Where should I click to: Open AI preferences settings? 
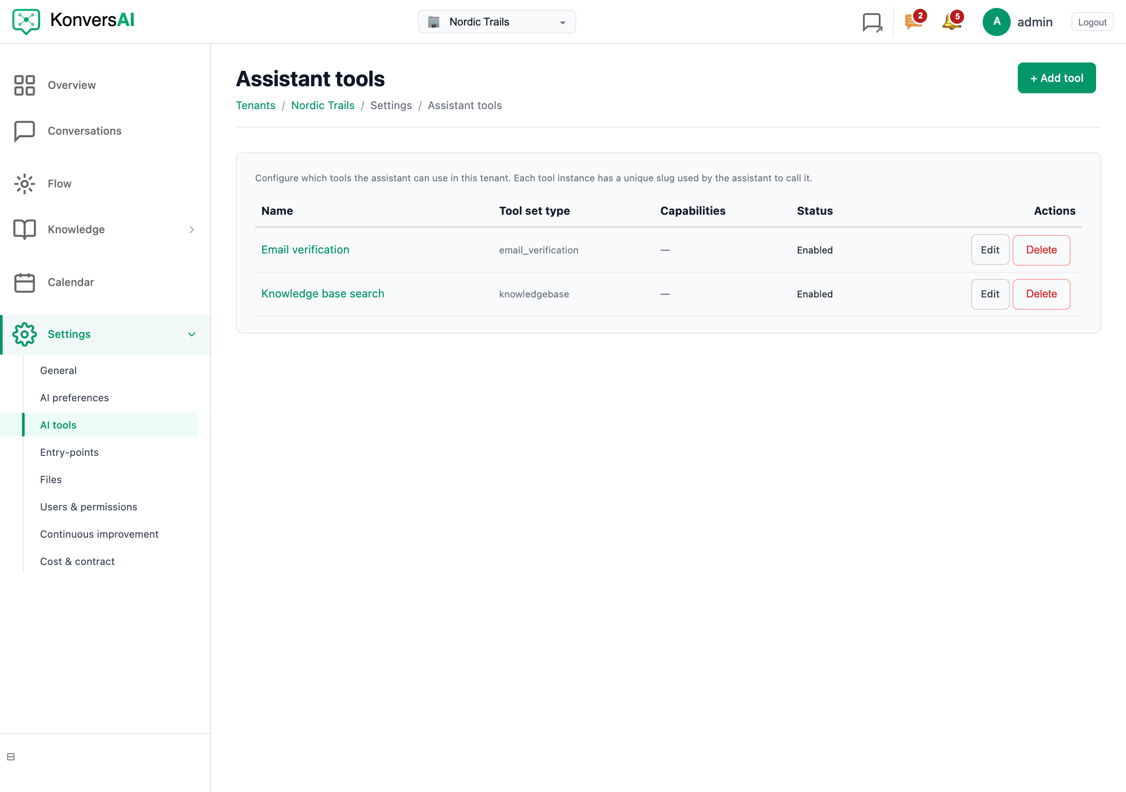pos(74,397)
